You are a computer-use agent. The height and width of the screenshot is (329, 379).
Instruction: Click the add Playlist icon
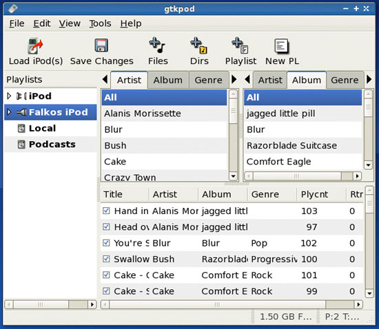[240, 45]
